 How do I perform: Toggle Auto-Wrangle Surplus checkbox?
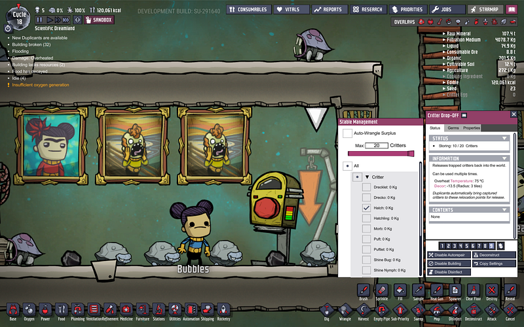(x=348, y=133)
